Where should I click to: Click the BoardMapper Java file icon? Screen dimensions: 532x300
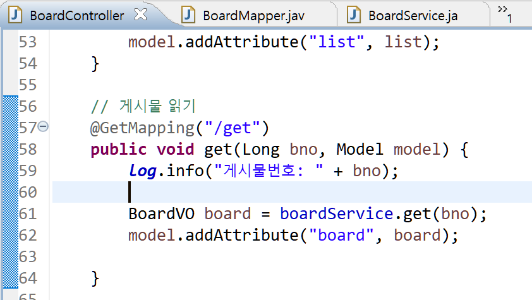pyautogui.click(x=188, y=15)
